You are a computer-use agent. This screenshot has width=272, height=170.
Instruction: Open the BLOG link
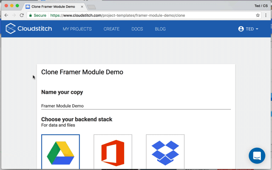click(x=160, y=29)
